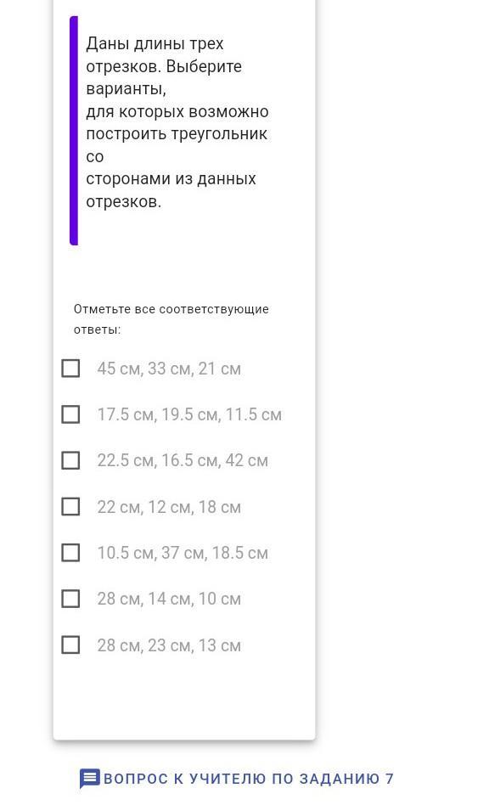This screenshot has width=489, height=805.
Task: Click the option label '22 см, 12 см, 18 см'
Action: pyautogui.click(x=169, y=507)
